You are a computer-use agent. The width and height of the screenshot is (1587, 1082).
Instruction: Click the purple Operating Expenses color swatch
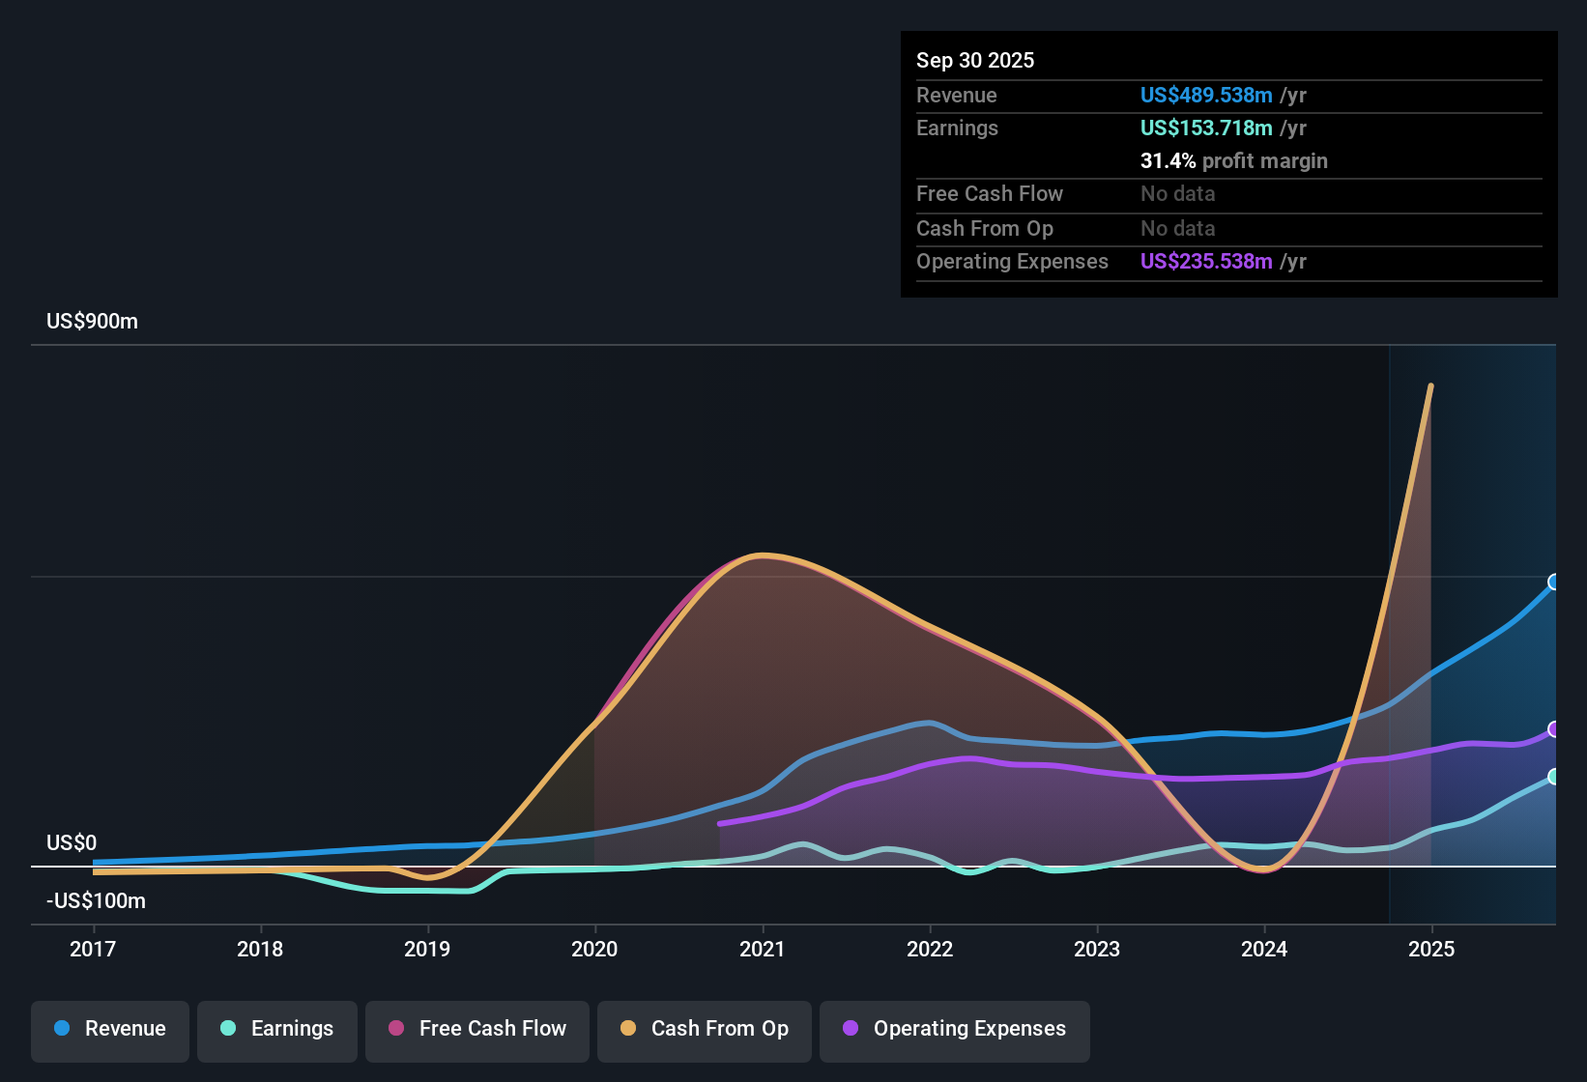(x=851, y=1029)
